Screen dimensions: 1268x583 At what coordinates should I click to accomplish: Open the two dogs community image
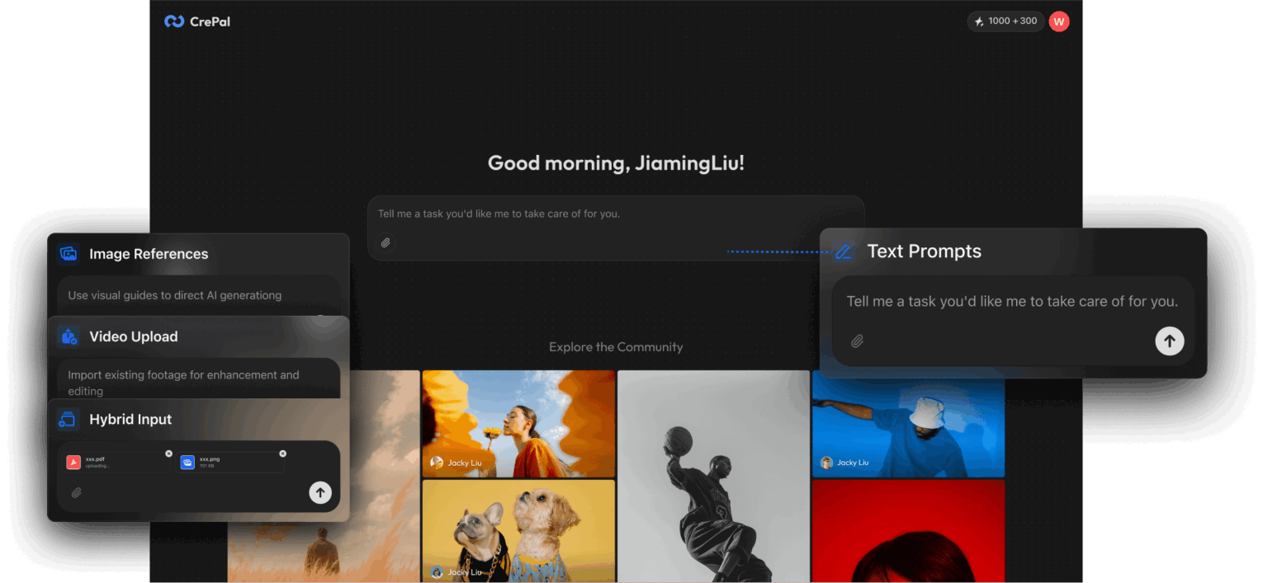(x=518, y=530)
